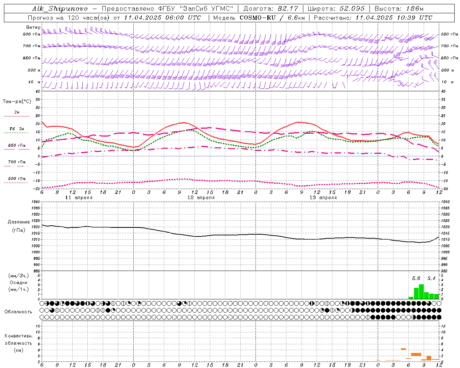Click the right '10 м' wind level label

[447, 82]
